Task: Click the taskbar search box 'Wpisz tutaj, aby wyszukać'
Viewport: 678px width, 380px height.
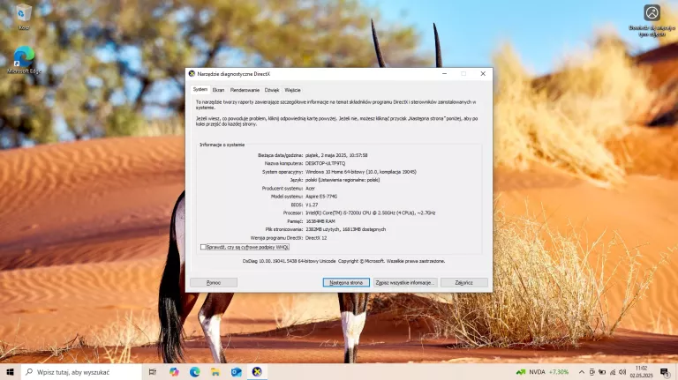Action: [81, 372]
